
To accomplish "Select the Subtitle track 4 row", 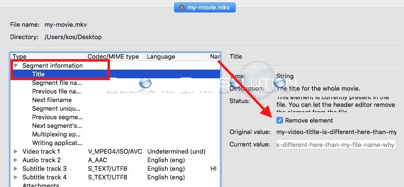I will 115,177.
